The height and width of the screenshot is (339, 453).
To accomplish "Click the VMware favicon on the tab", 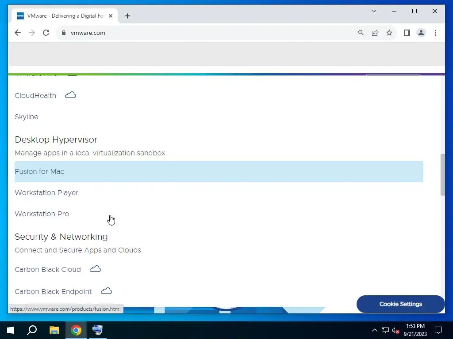I will pos(20,16).
